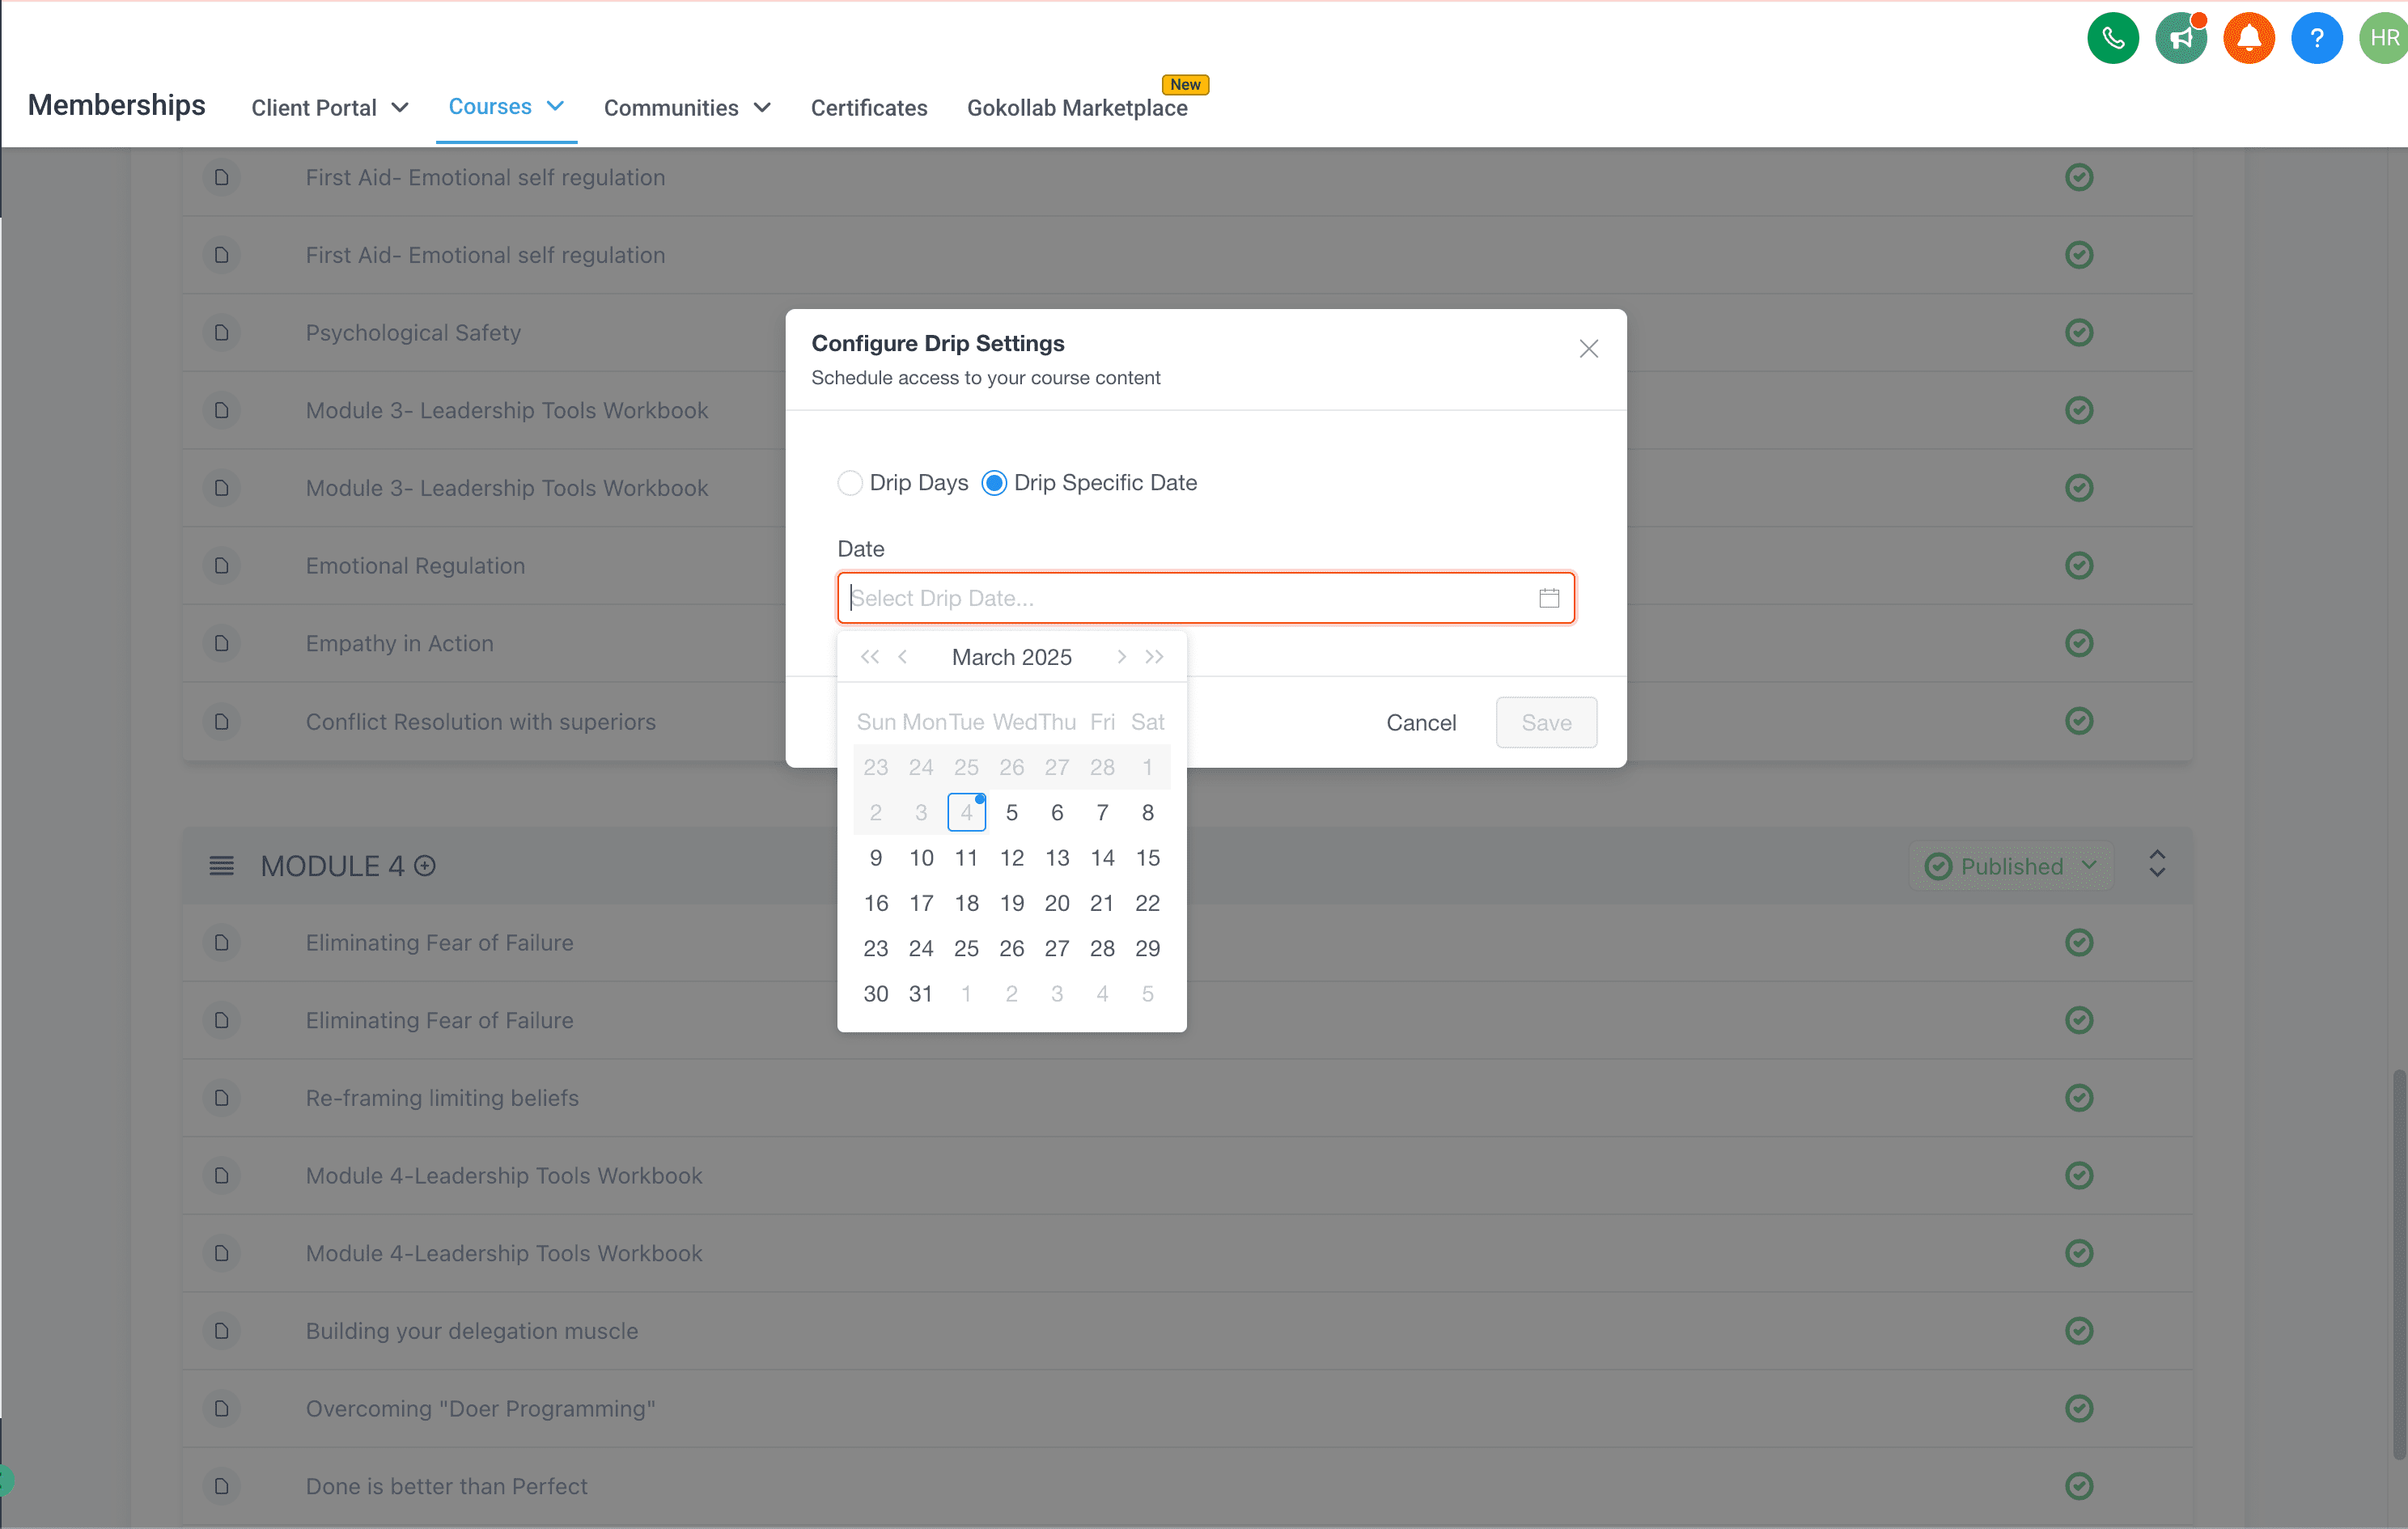The image size is (2408, 1529).
Task: Open the Published status dropdown for MODULE 4
Action: coord(2011,866)
